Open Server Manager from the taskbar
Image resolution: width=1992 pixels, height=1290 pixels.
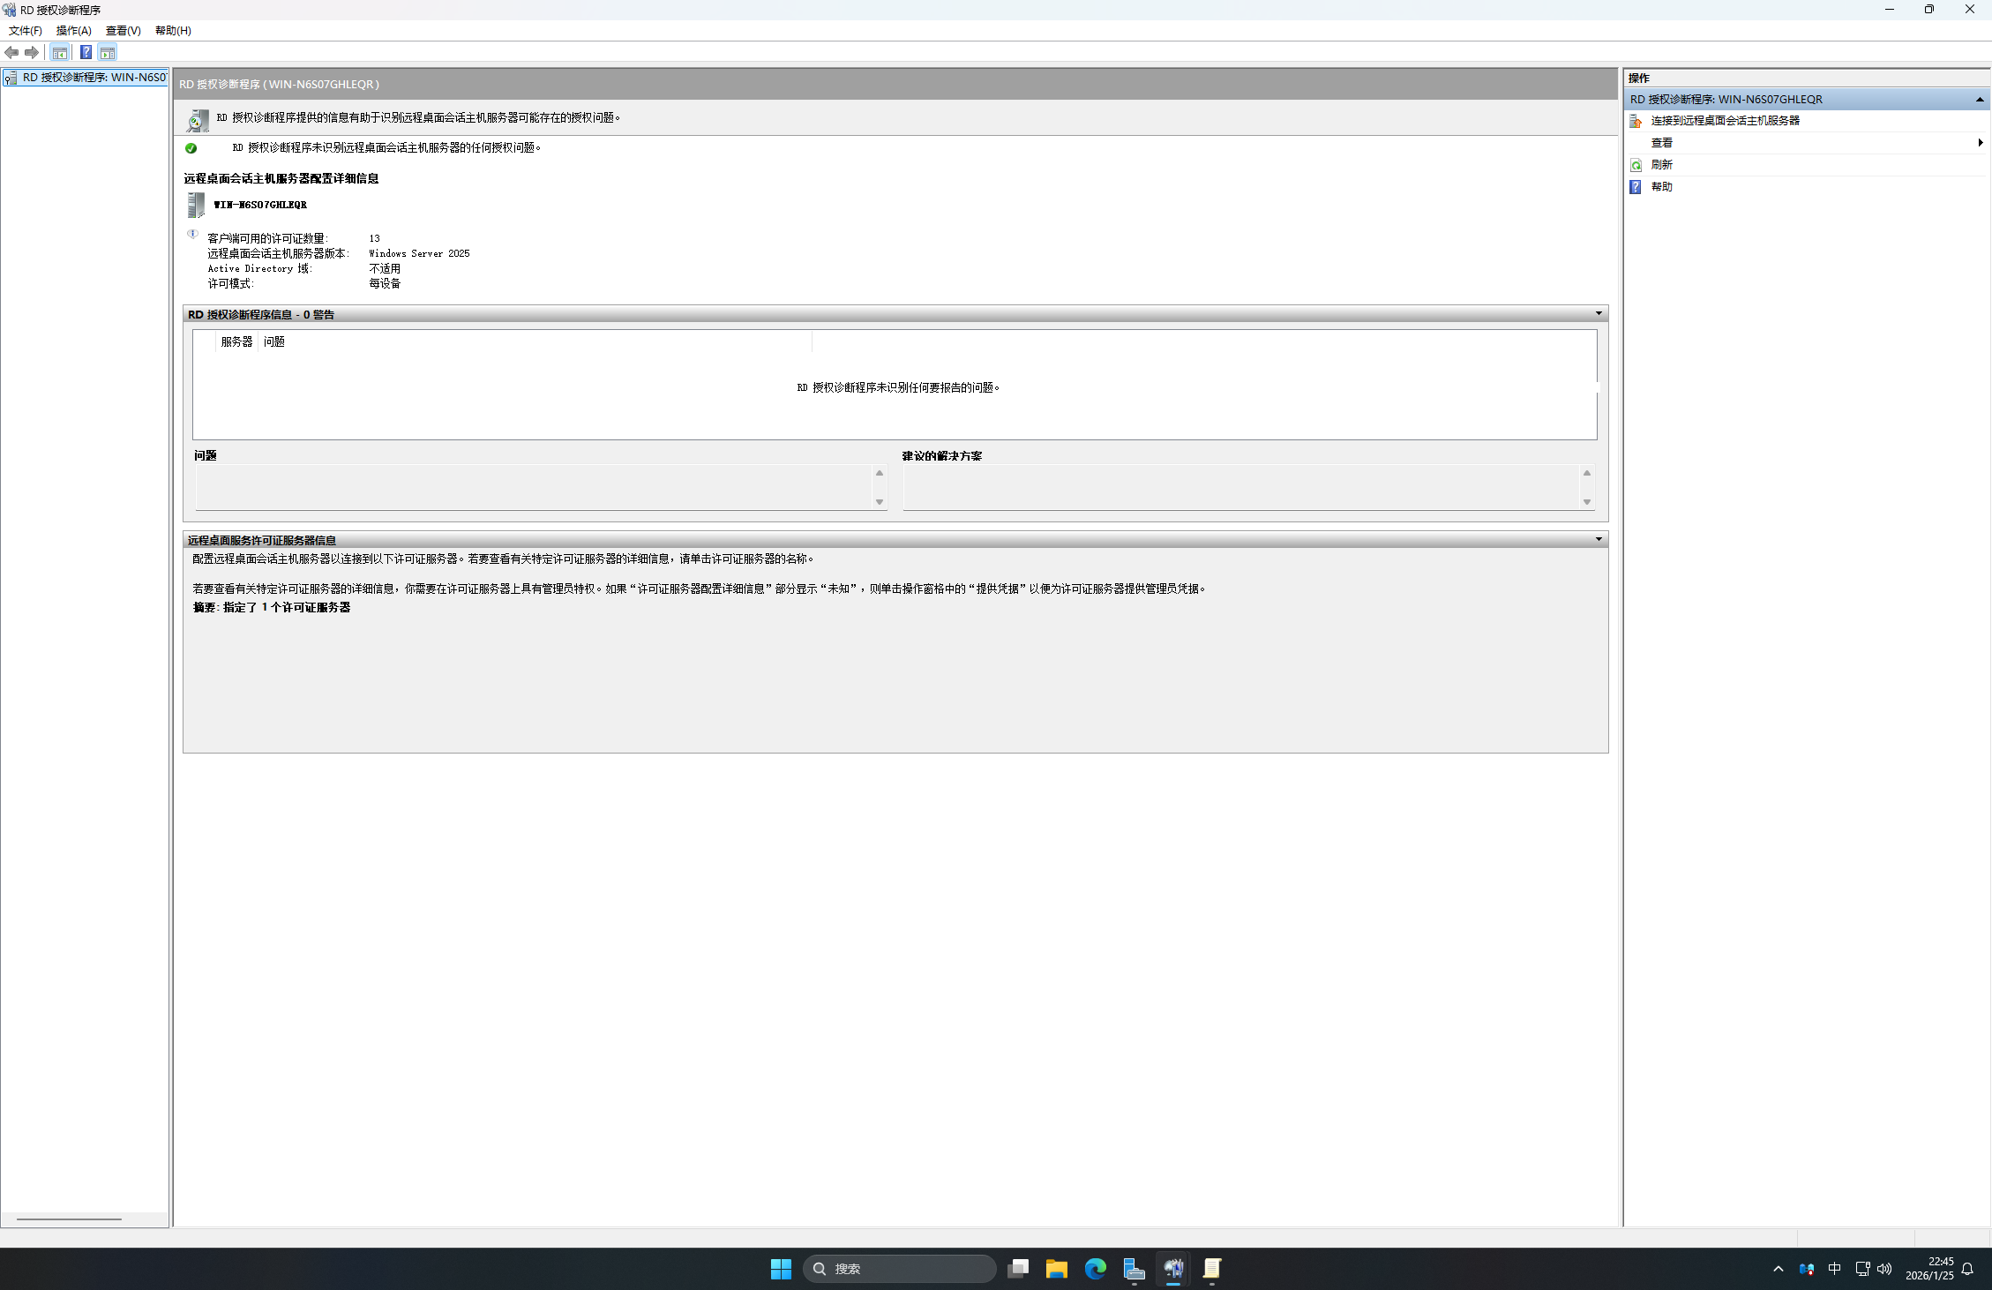1134,1269
